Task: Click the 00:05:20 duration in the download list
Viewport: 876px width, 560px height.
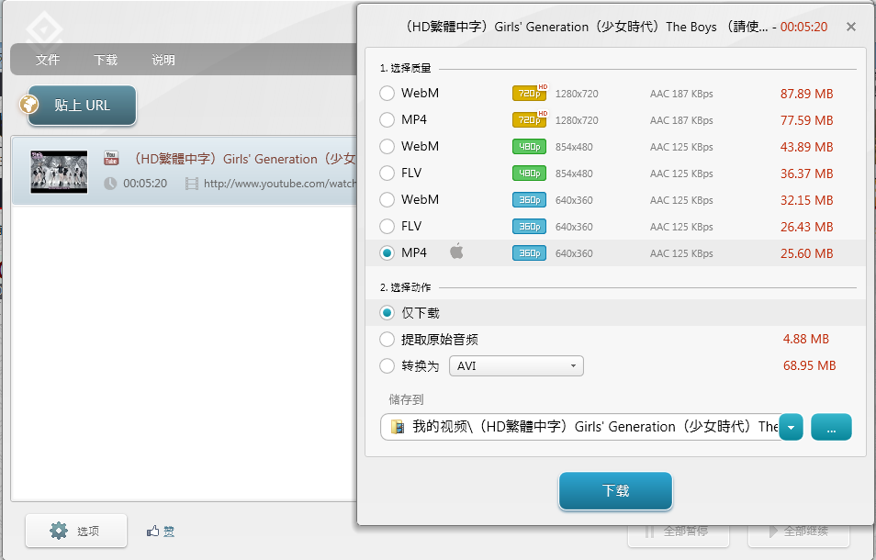Action: click(145, 183)
